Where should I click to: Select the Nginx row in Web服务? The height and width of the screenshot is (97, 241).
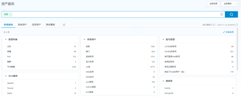pos(40,93)
